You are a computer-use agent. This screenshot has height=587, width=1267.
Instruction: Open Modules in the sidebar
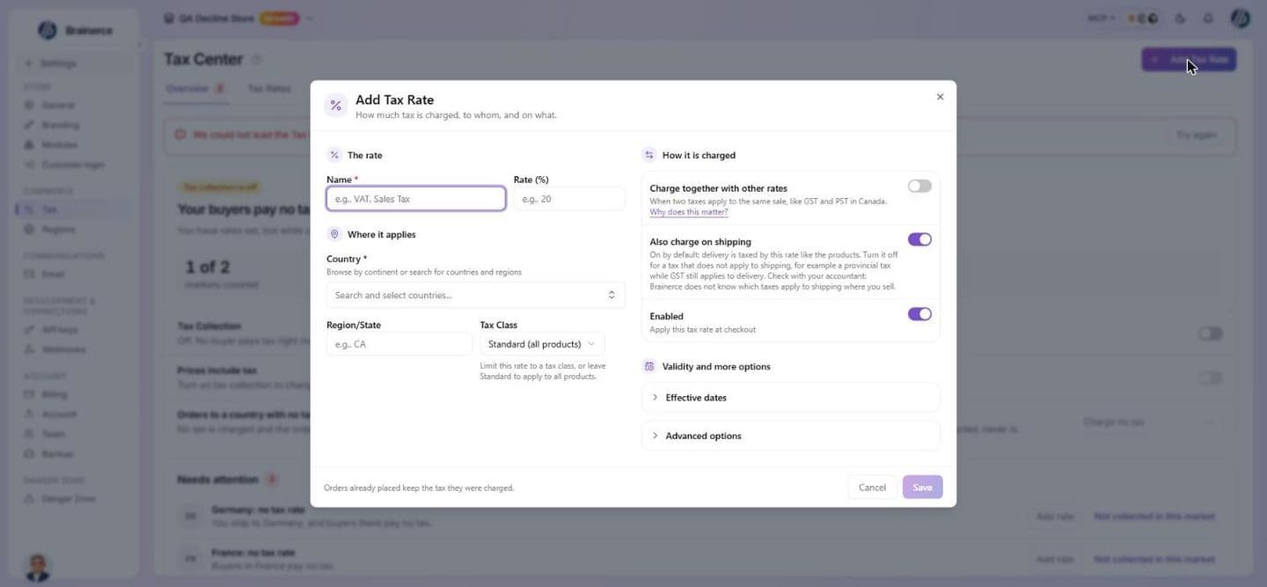point(59,144)
